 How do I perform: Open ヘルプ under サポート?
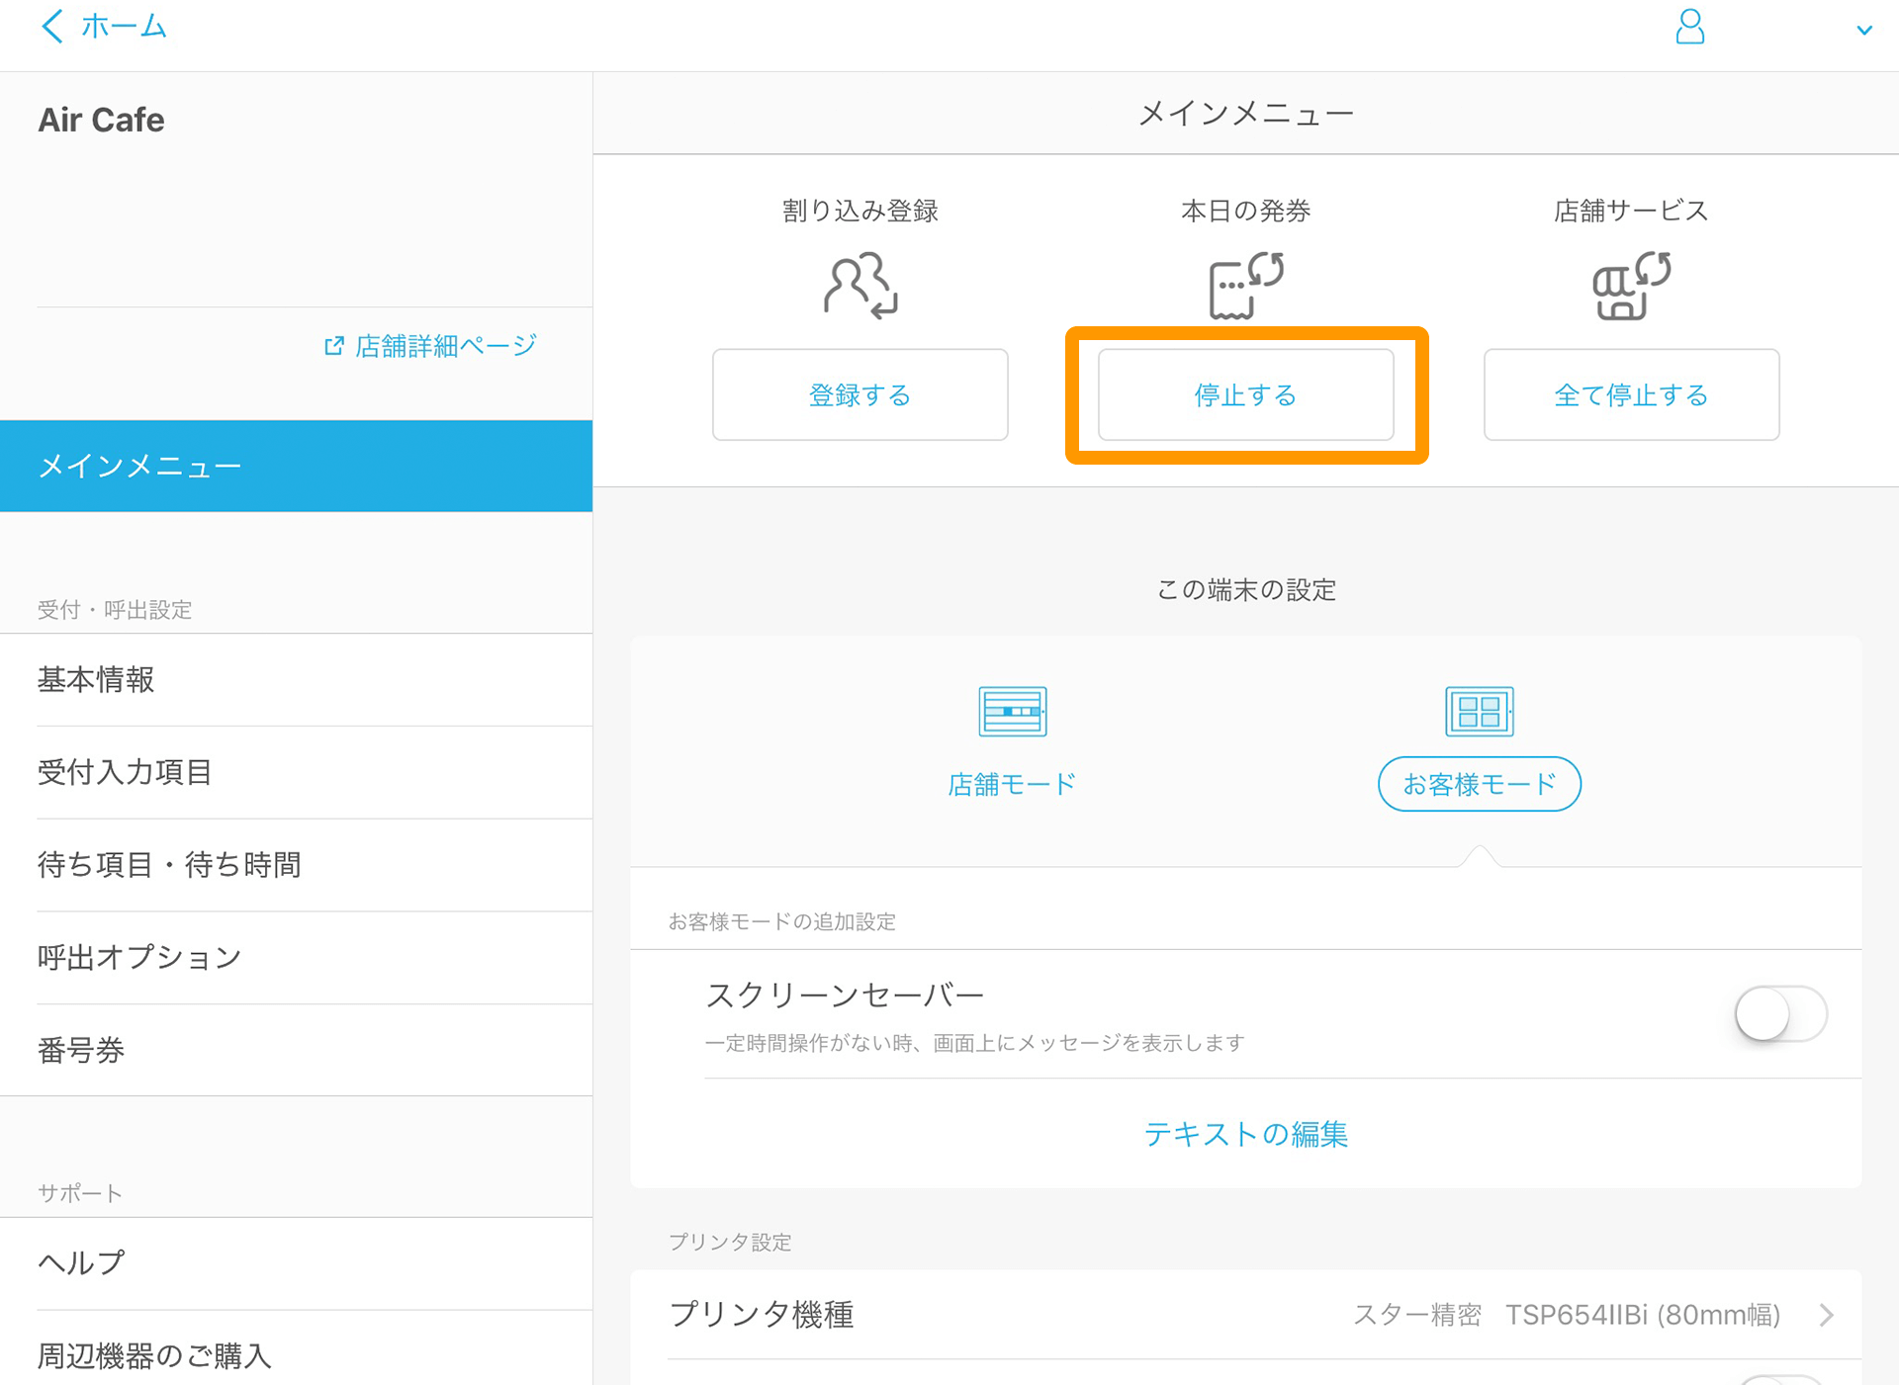pyautogui.click(x=296, y=1263)
